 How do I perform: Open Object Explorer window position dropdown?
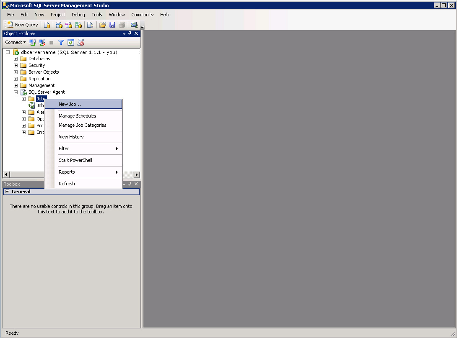(124, 34)
